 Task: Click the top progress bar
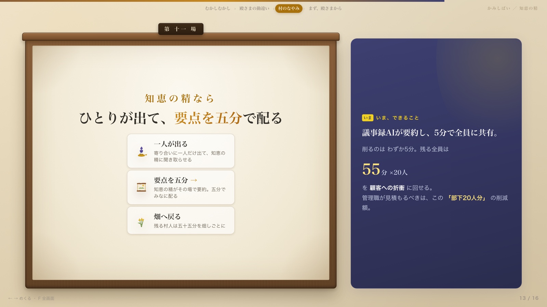[222, 1]
